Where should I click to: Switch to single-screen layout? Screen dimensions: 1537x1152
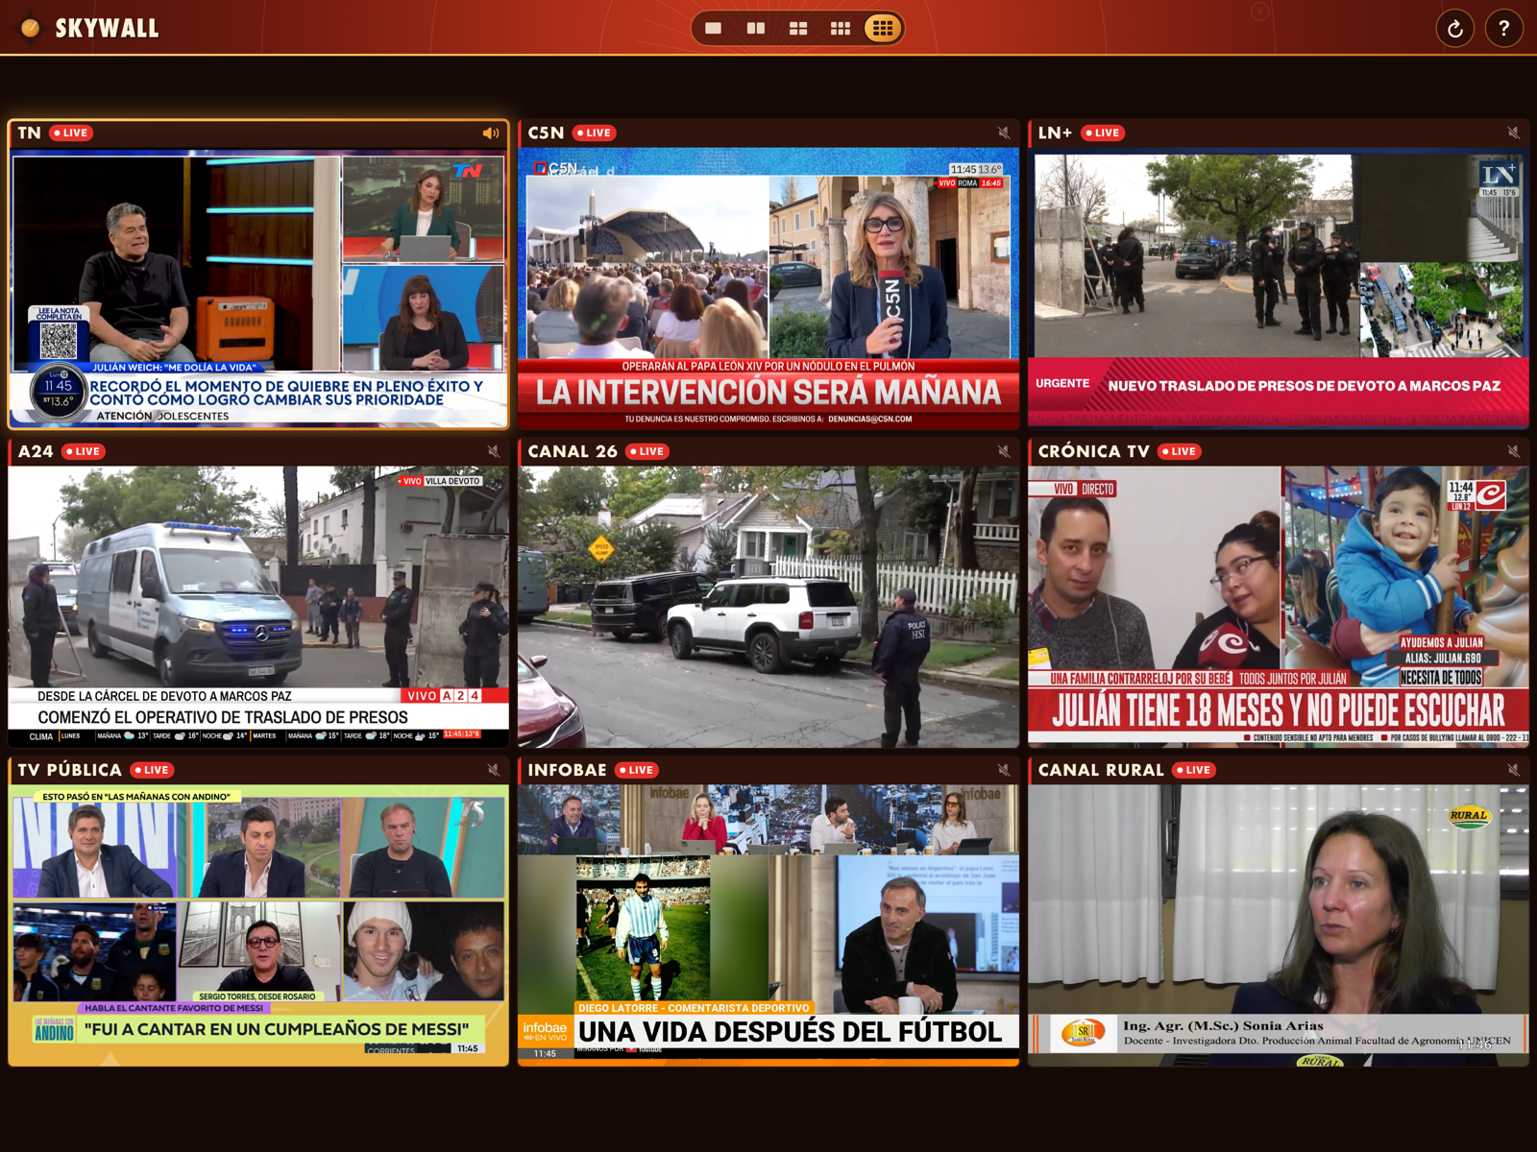point(713,29)
